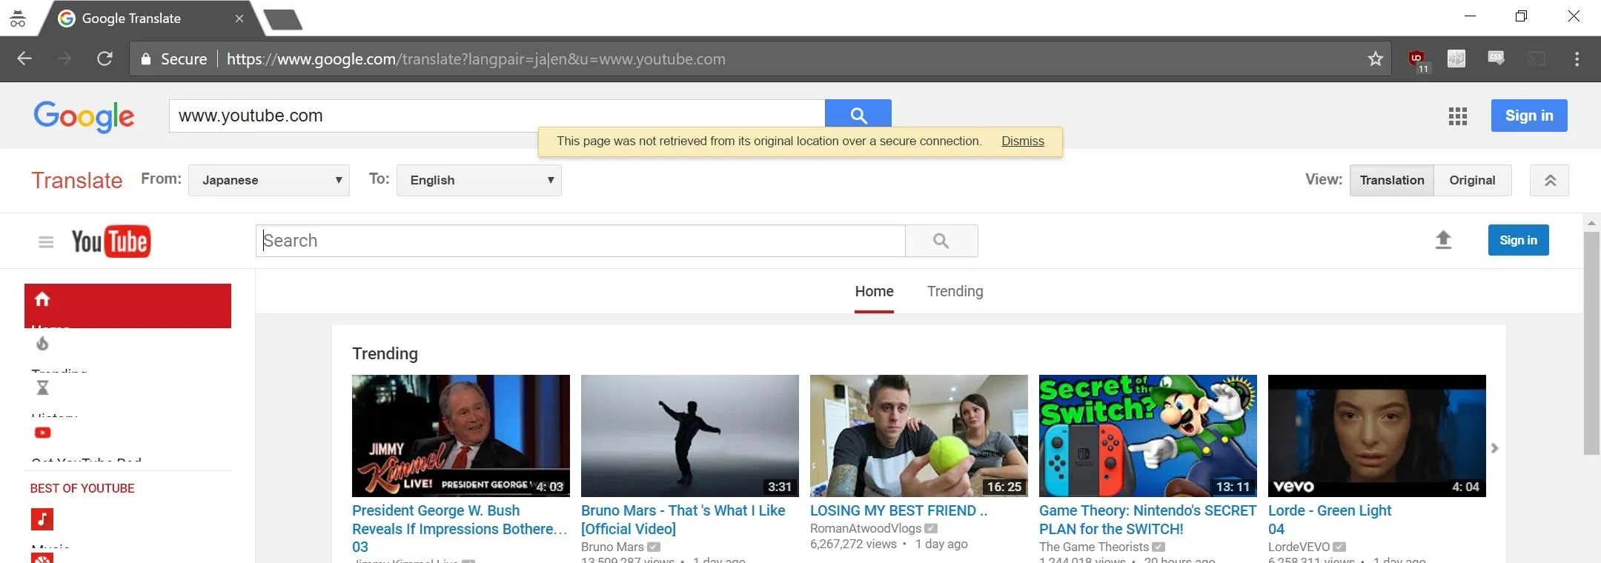
Task: Open Game Theory Nintendo SWITCH video title
Action: (x=1147, y=519)
